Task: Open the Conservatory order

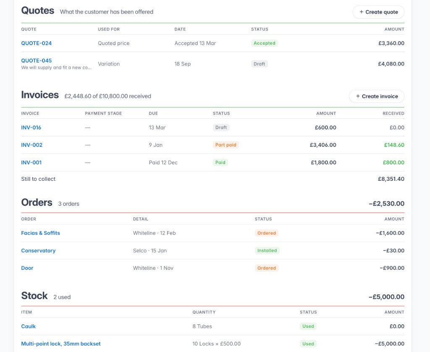Action: (38, 250)
